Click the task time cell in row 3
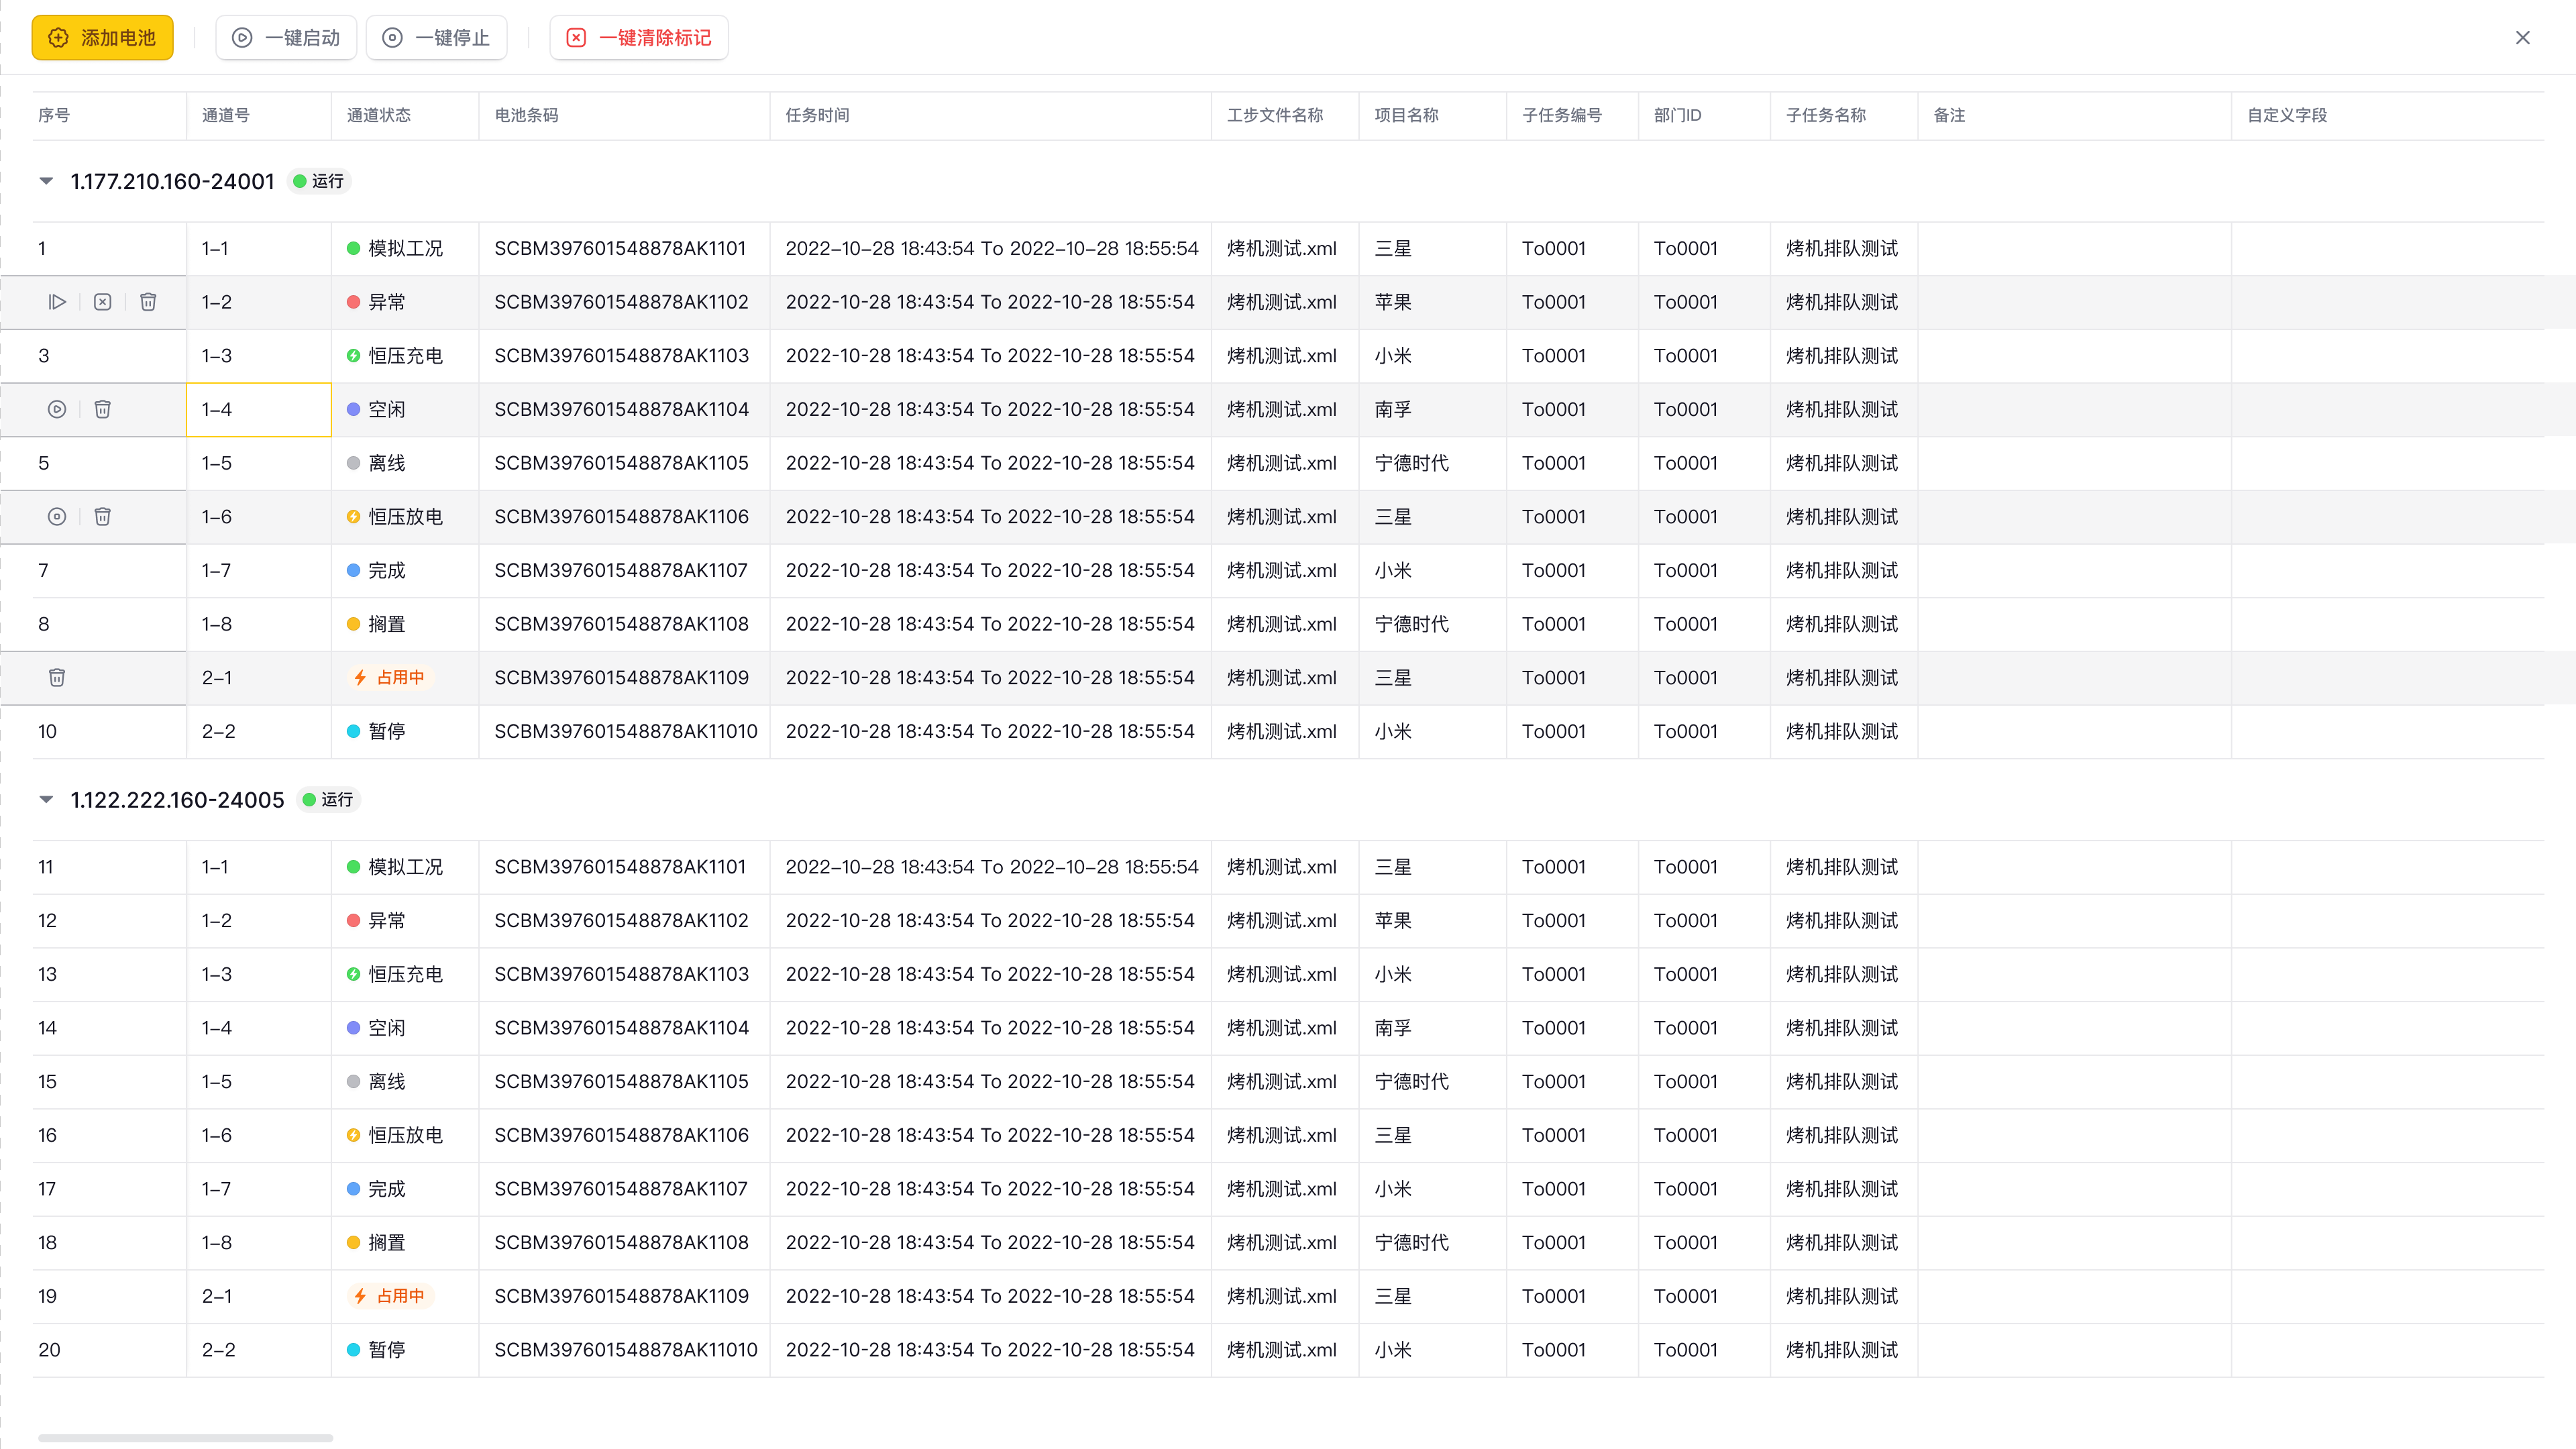Screen dimensions: 2576x1449 tap(990, 355)
